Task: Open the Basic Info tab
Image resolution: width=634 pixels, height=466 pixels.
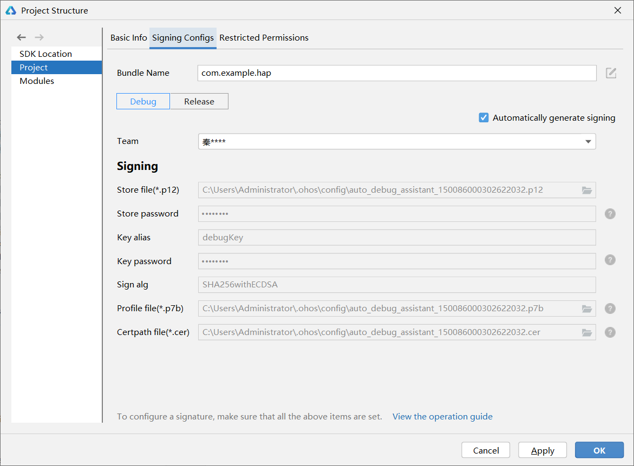Action: coord(128,38)
